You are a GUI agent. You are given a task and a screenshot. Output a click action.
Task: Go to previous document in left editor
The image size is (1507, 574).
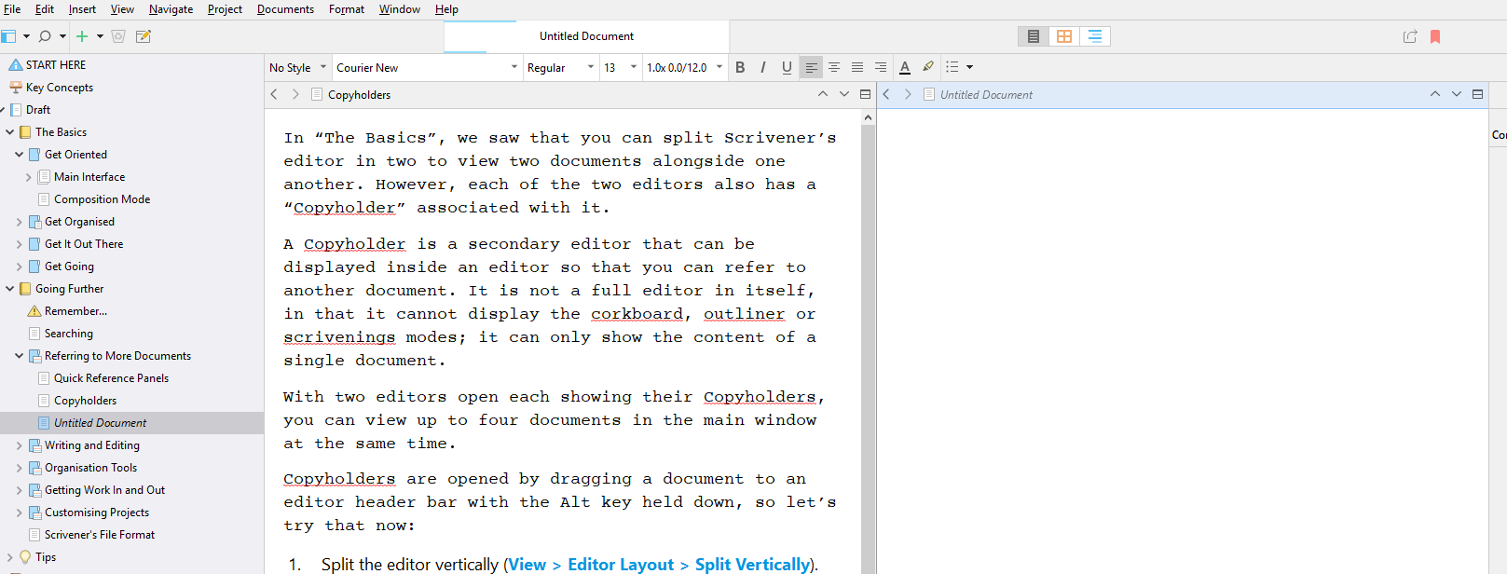pyautogui.click(x=822, y=94)
